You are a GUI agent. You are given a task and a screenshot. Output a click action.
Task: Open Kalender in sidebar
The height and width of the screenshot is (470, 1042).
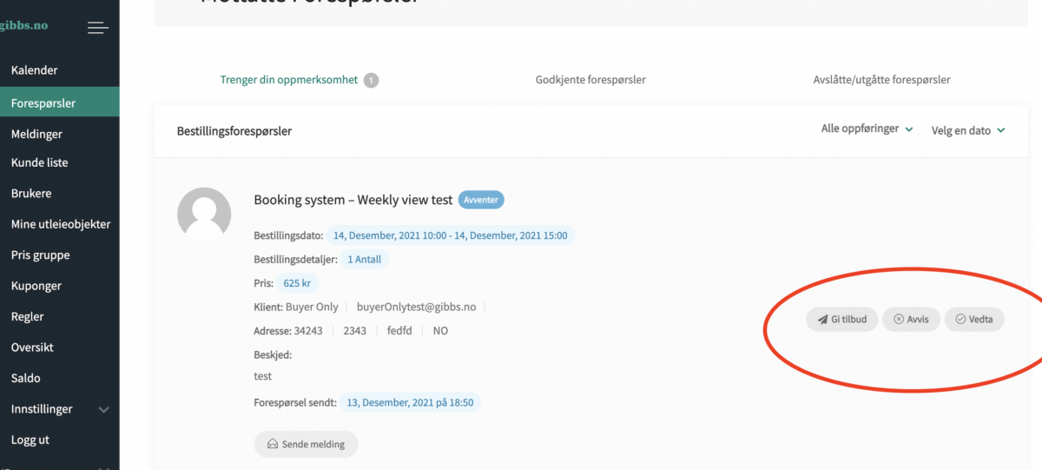[35, 70]
